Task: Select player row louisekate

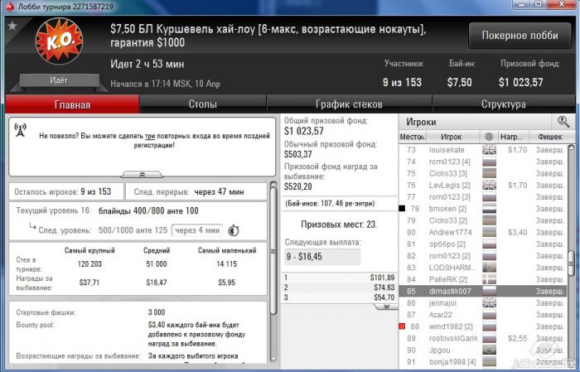Action: pyautogui.click(x=482, y=150)
